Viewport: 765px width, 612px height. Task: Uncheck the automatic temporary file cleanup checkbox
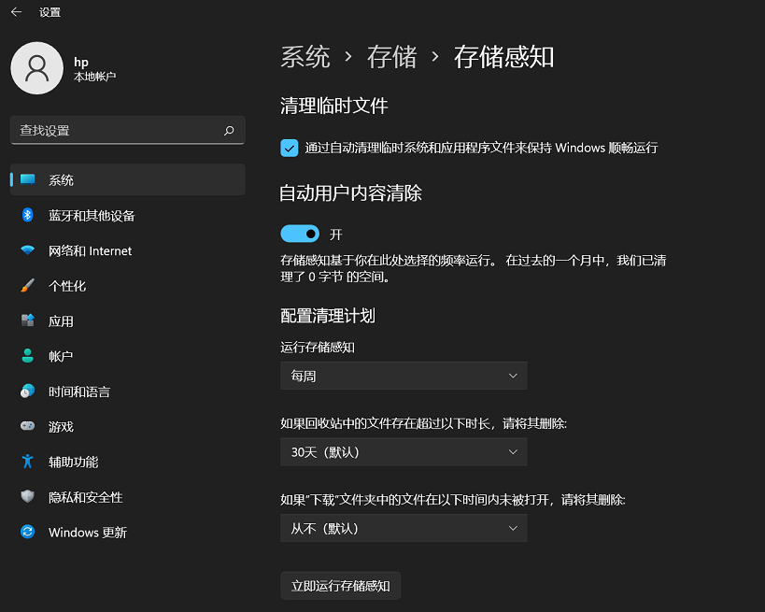(x=290, y=148)
